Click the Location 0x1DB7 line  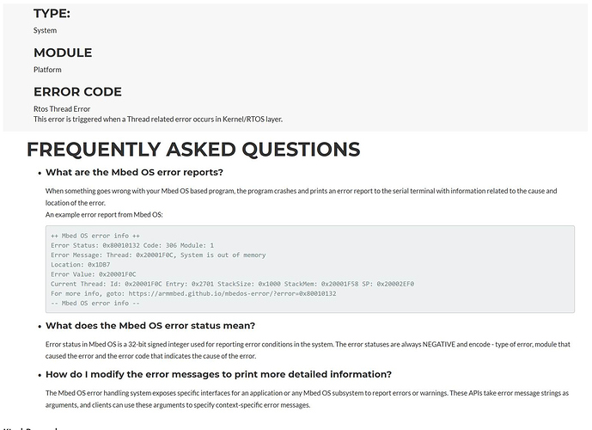click(81, 265)
